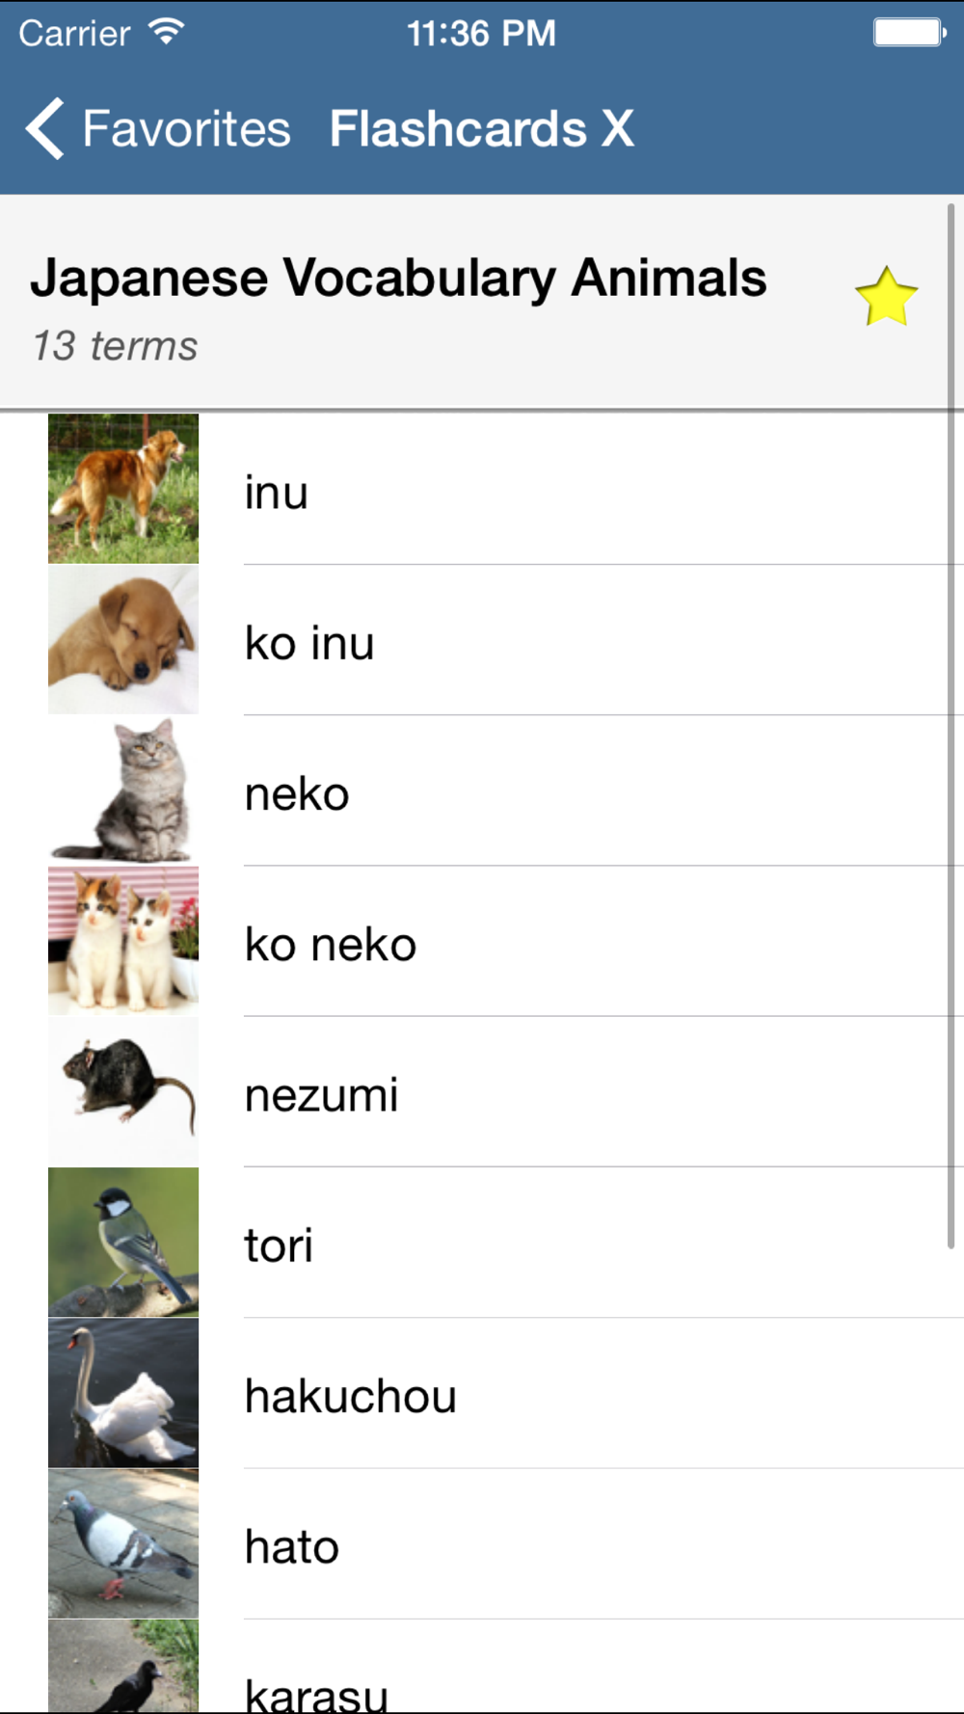Tap the Wi-Fi status icon
This screenshot has height=1714, width=964.
[166, 33]
